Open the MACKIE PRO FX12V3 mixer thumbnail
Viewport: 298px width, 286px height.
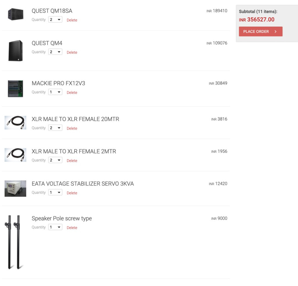pos(15,89)
